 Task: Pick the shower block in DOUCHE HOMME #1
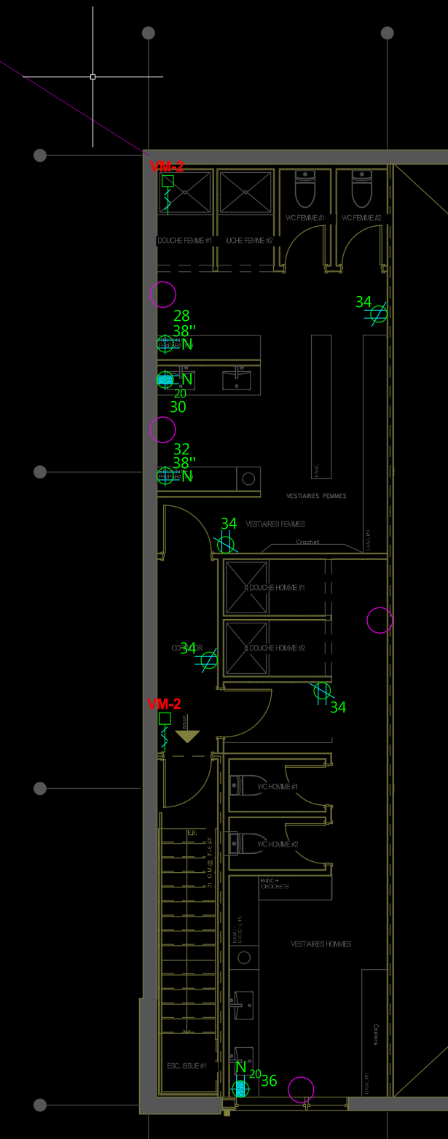click(x=246, y=587)
